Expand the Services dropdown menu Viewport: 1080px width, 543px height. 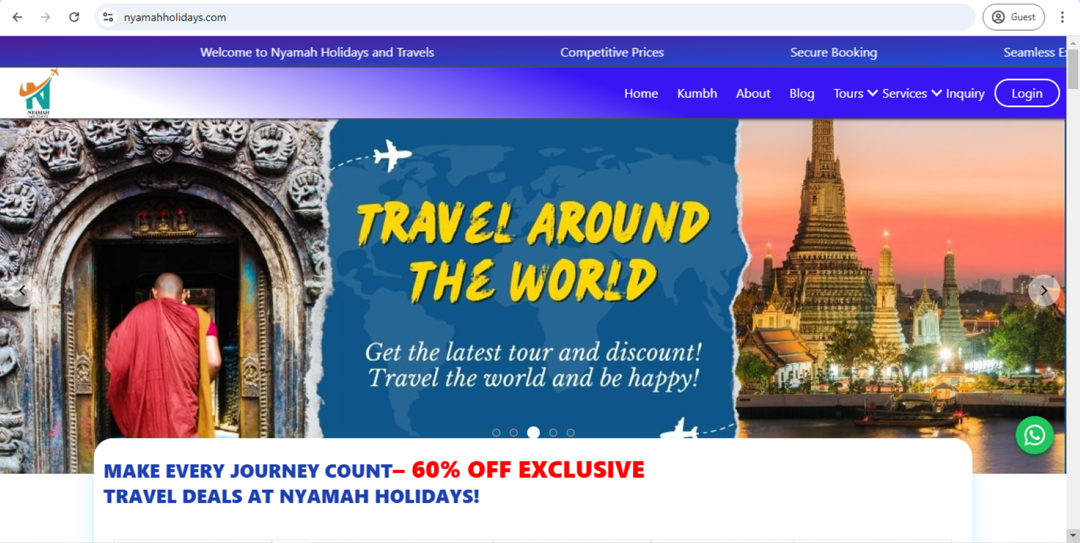click(912, 93)
